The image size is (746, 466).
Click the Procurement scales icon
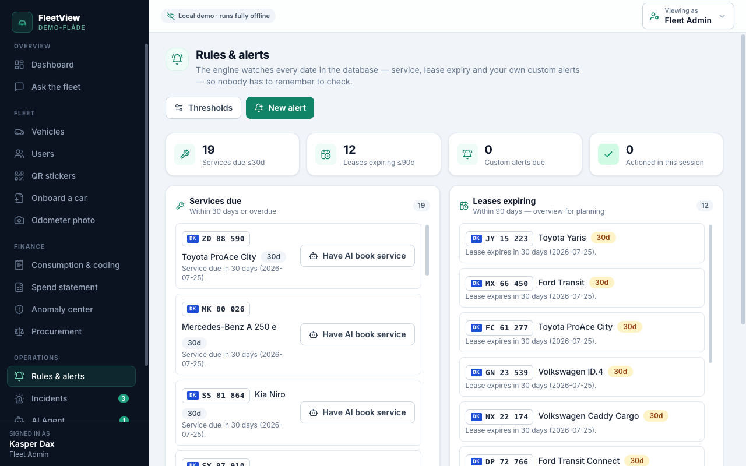point(20,331)
